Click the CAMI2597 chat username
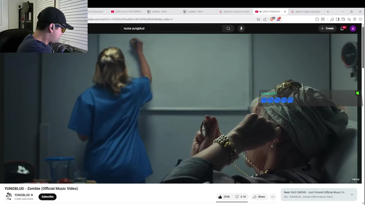The width and height of the screenshot is (365, 205). (x=269, y=94)
